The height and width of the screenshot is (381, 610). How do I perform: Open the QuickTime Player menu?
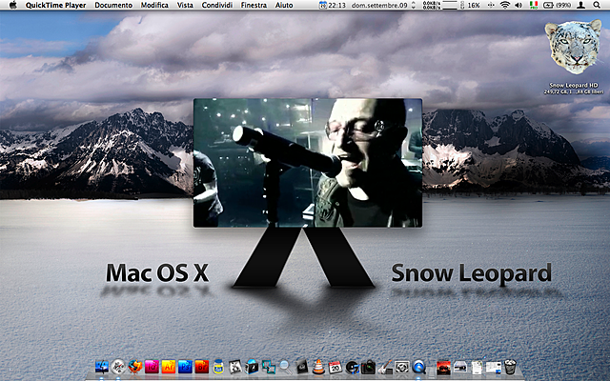[55, 5]
